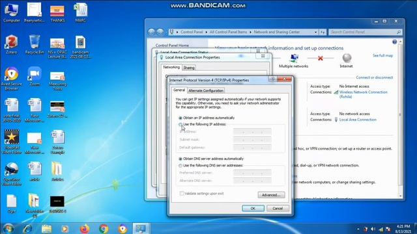Click the Search Control Panel field

point(365,32)
